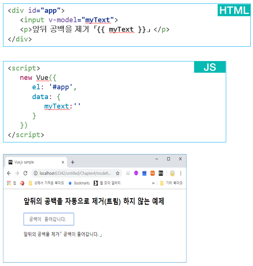Click the output text '앞뒤의 공백을 제거'
Image resolution: width=253 pixels, height=266 pixels.
click(x=42, y=234)
